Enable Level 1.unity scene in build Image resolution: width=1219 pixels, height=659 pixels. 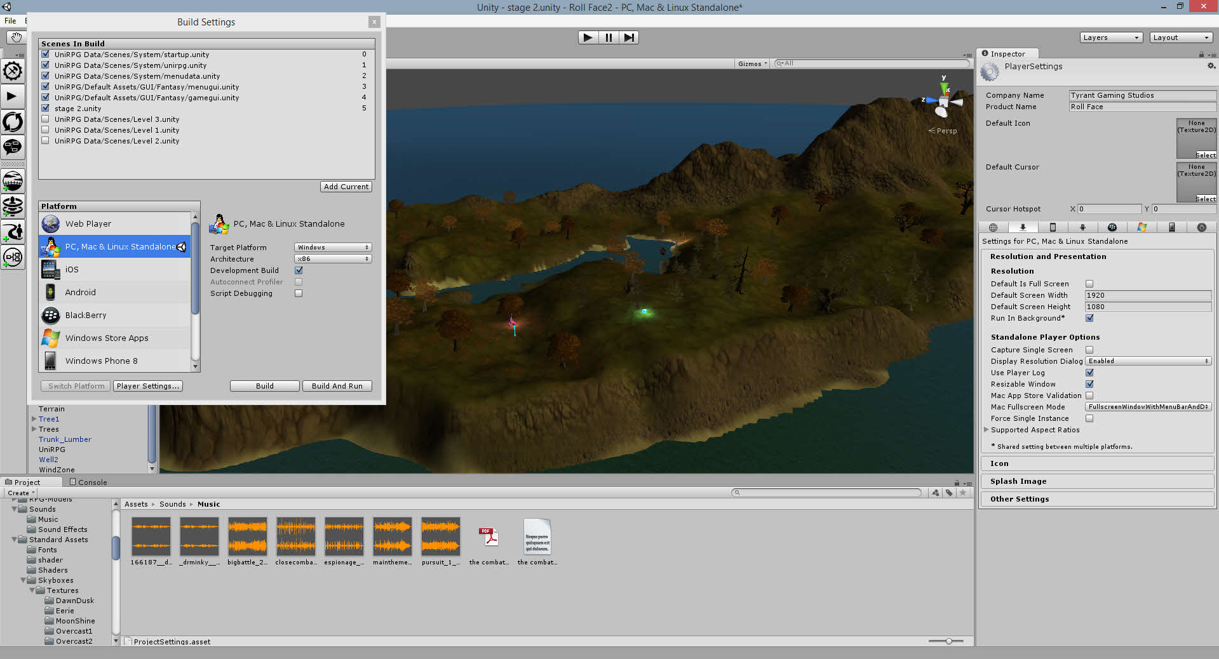46,130
